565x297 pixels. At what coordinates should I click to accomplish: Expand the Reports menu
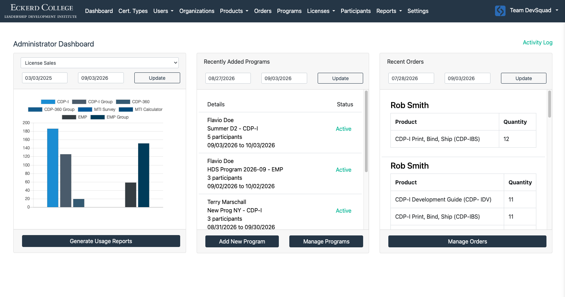(x=389, y=11)
